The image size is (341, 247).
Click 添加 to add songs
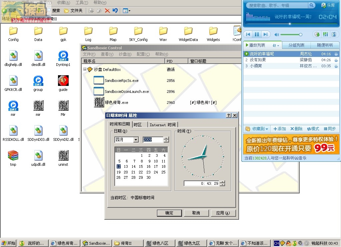pyautogui.click(x=279, y=129)
